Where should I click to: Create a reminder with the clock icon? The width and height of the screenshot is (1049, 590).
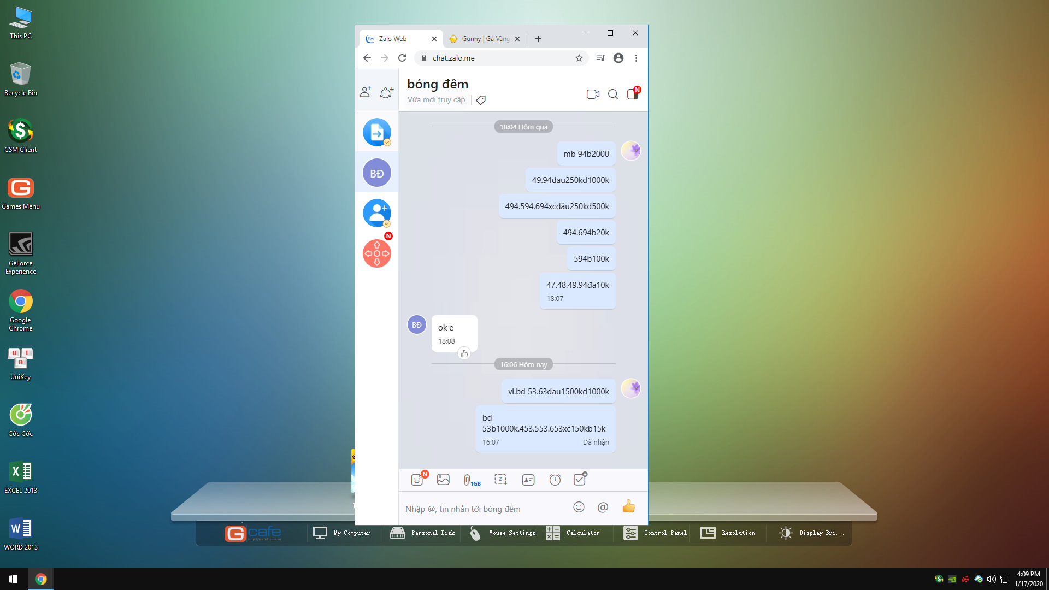tap(555, 480)
